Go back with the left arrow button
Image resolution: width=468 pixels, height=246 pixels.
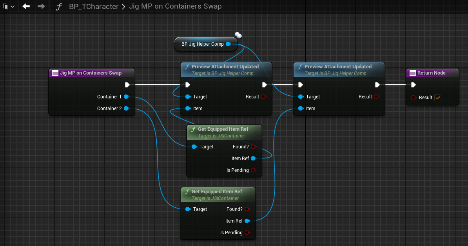(26, 6)
